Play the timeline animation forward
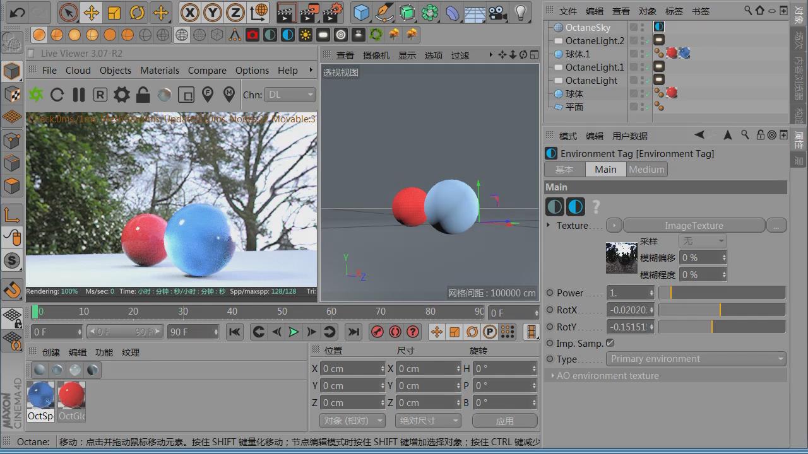 click(x=294, y=332)
